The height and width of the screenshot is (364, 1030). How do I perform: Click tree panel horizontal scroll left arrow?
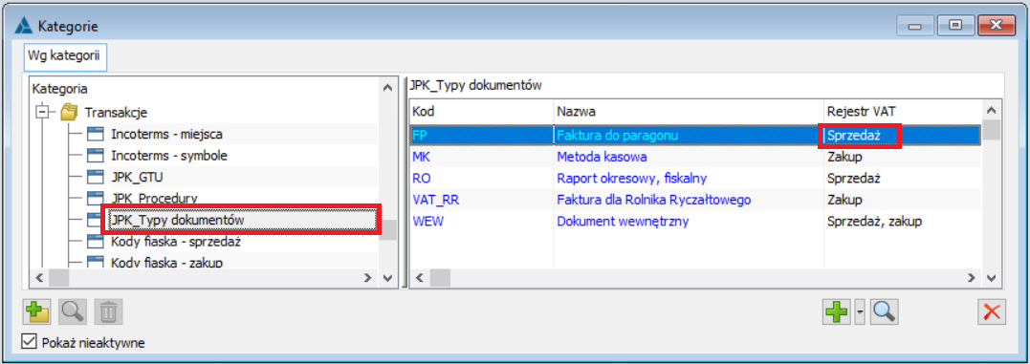pyautogui.click(x=39, y=277)
